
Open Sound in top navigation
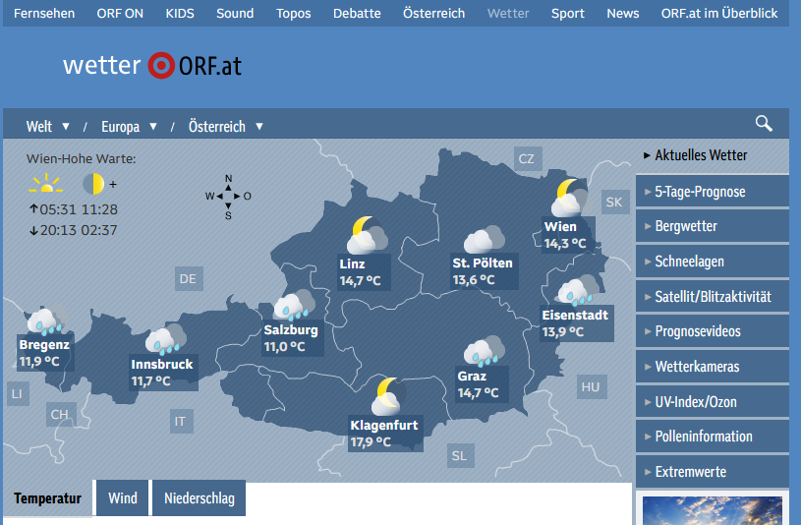235,14
